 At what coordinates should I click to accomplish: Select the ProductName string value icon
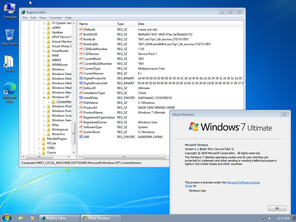(x=81, y=113)
